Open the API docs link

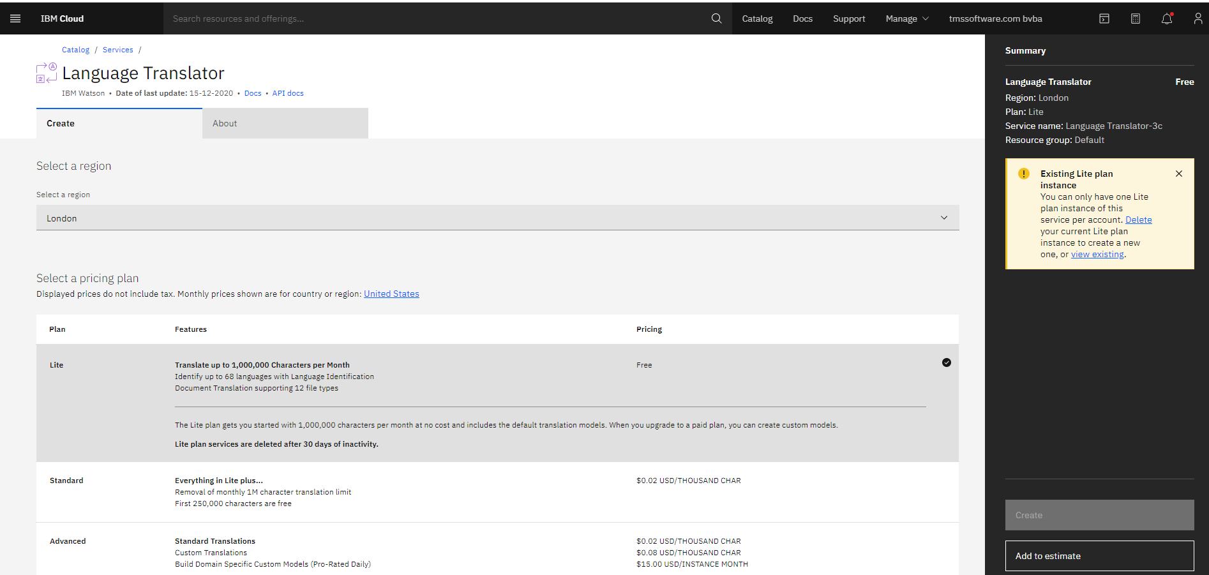coord(288,93)
